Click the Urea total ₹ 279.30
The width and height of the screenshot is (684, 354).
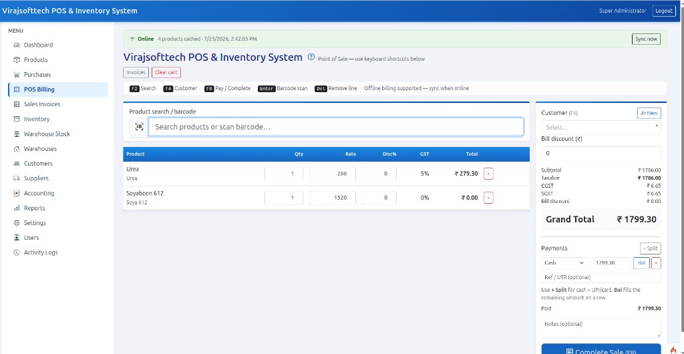point(466,174)
